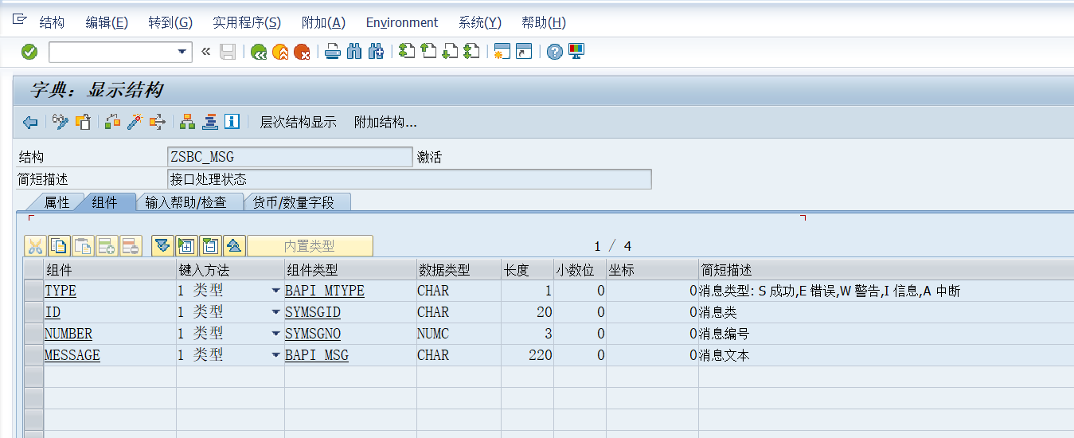Click the Cut scissors icon
This screenshot has height=438, width=1074.
coord(35,245)
